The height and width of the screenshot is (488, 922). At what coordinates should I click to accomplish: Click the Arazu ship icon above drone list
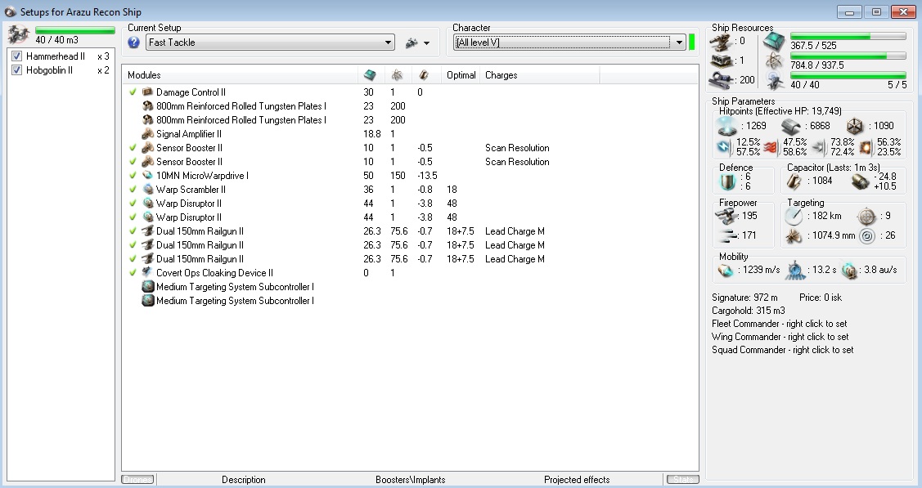[19, 34]
